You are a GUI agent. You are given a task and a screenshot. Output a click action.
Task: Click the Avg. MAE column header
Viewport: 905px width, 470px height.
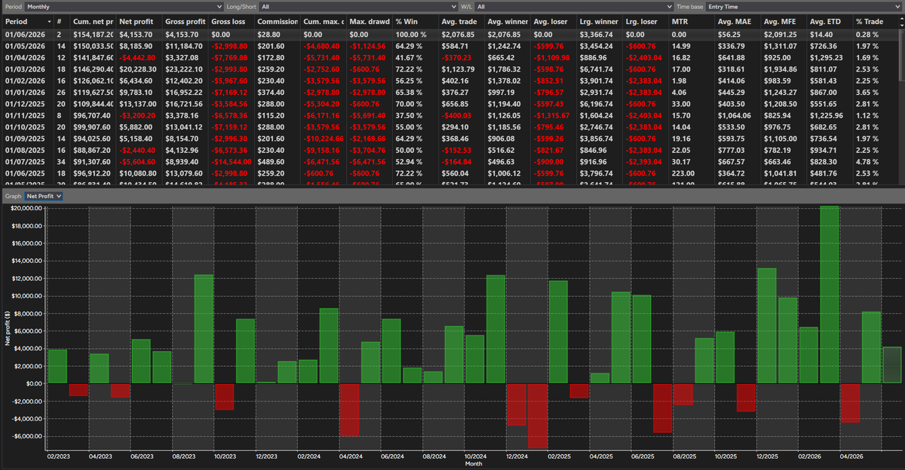click(737, 22)
